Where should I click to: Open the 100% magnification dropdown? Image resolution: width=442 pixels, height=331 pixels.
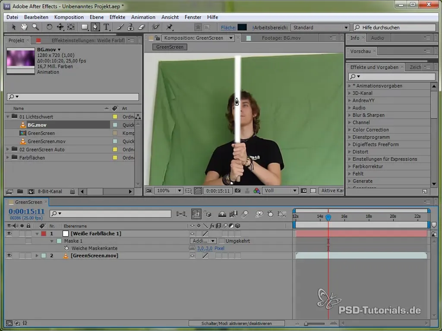168,190
